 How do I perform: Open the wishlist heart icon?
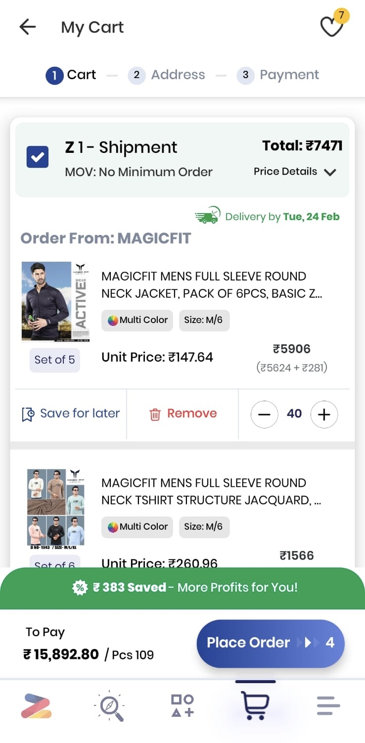click(331, 27)
